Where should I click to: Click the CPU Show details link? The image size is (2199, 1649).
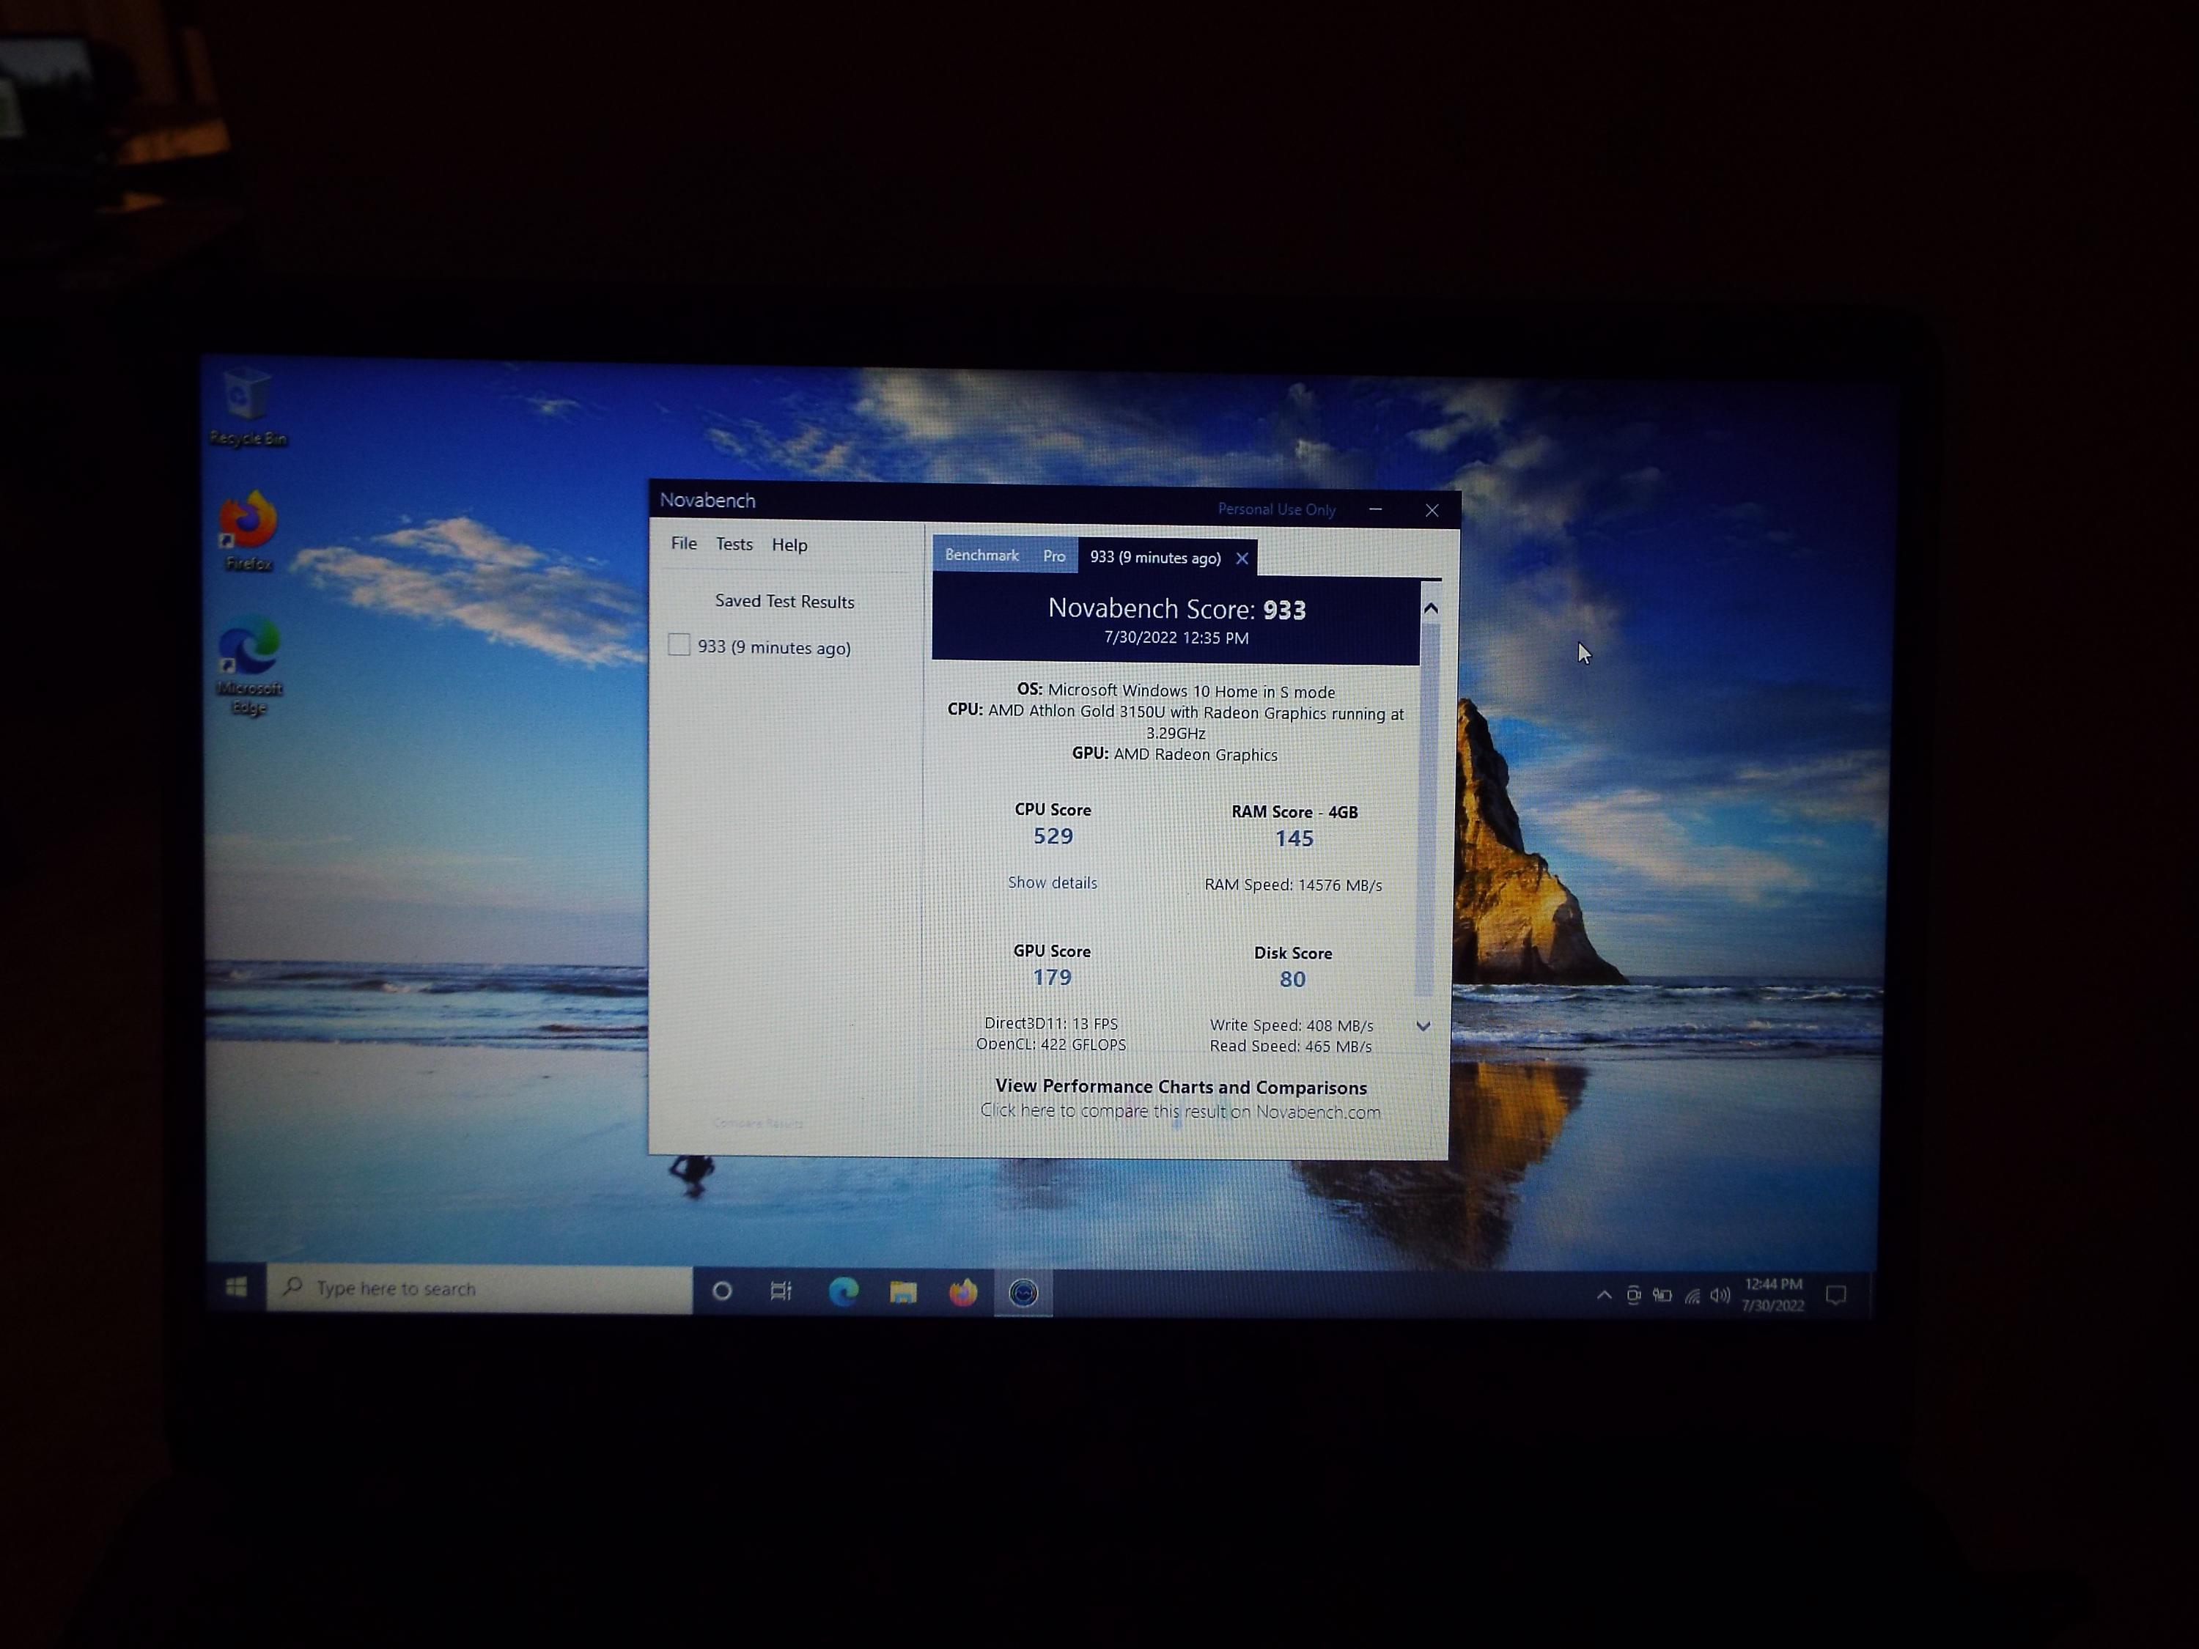1052,882
